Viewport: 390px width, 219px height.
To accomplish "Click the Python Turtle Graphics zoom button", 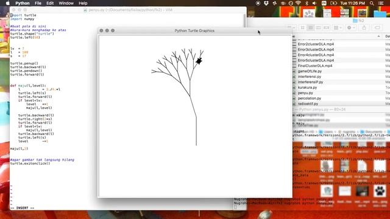I will (x=113, y=30).
